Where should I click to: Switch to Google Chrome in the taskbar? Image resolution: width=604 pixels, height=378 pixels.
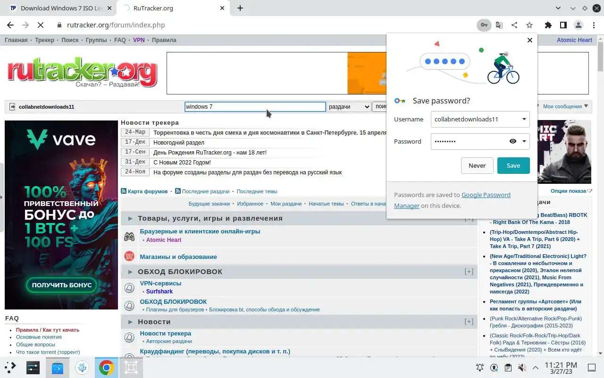coord(106,367)
